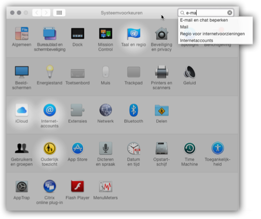The height and width of the screenshot is (219, 261).
Task: Open Opstartschijf preferences
Action: pos(162,148)
